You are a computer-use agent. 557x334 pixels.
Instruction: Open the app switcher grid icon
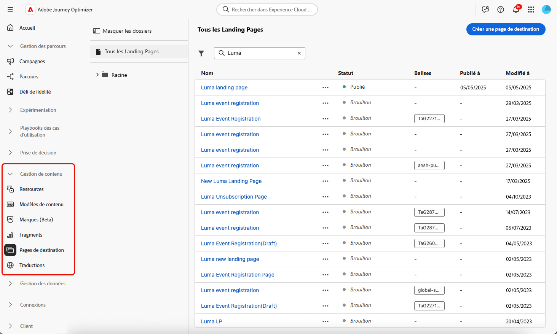(531, 10)
